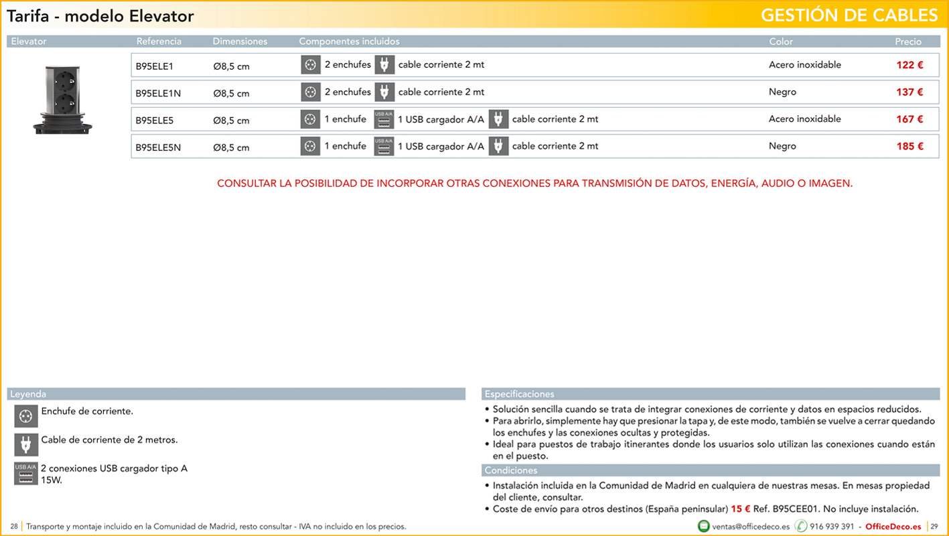This screenshot has height=536, width=949.
Task: Click the power plug icon in row B95ELE1
Action: click(384, 65)
